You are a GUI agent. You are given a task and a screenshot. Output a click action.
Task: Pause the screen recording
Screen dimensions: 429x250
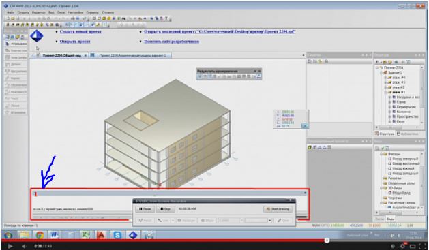click(145, 209)
